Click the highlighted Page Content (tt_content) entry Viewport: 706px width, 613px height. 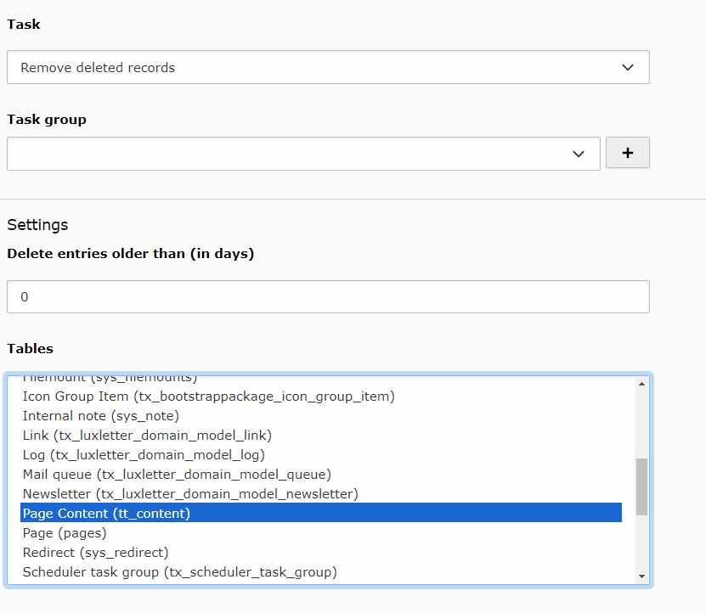[x=106, y=514]
